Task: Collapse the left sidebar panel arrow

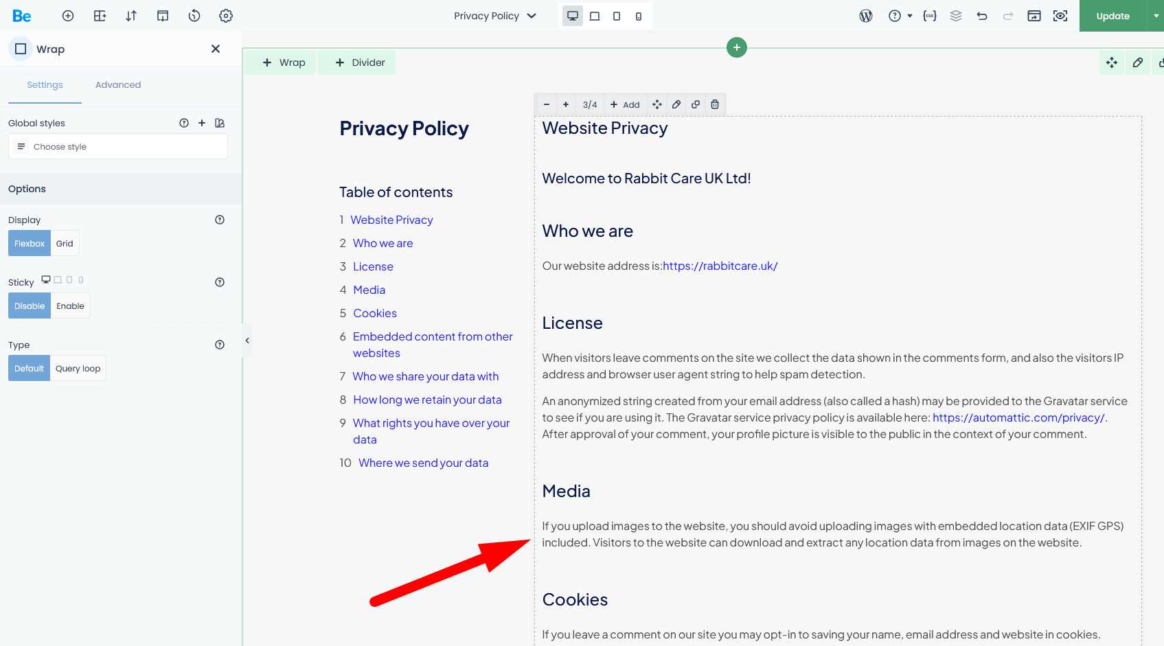Action: (x=247, y=341)
